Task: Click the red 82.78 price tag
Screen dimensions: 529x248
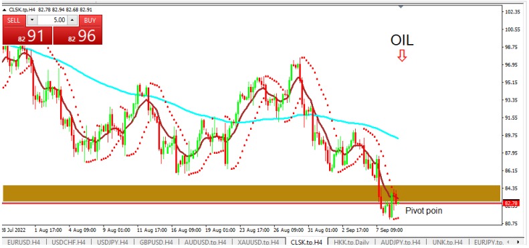Action: pyautogui.click(x=510, y=203)
